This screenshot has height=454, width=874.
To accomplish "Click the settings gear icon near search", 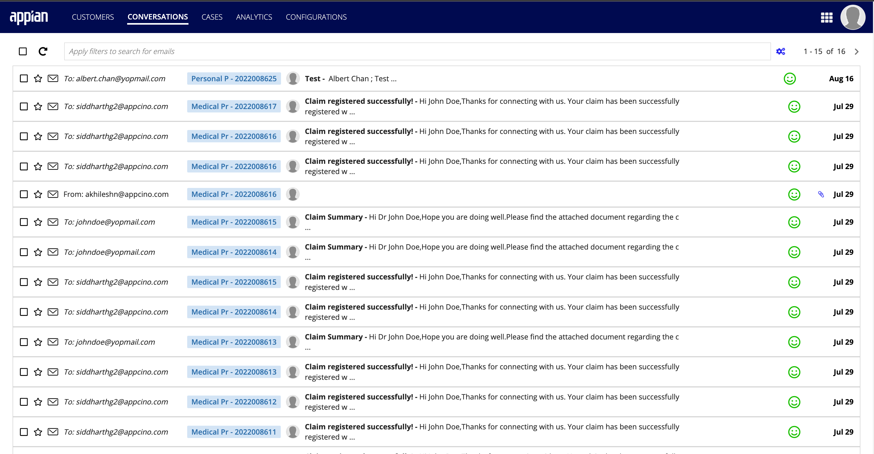I will [780, 51].
